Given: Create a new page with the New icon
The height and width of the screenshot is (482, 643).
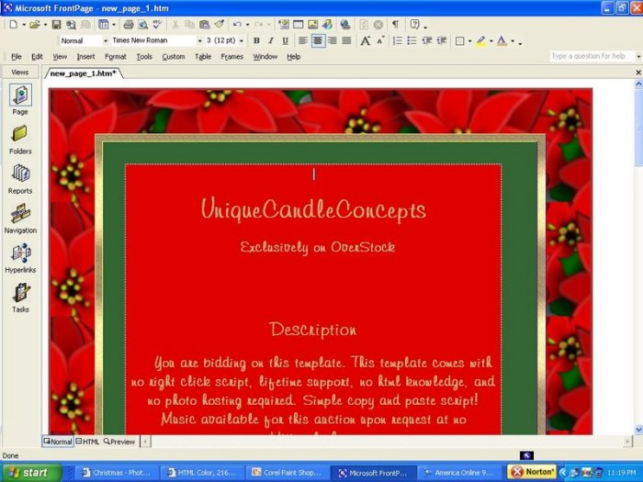Looking at the screenshot, I should pos(13,25).
